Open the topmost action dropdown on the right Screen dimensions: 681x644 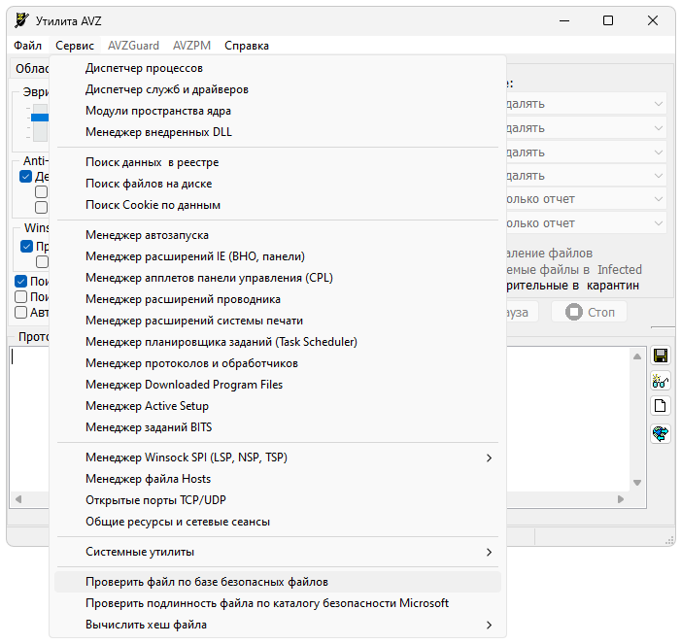coord(657,104)
